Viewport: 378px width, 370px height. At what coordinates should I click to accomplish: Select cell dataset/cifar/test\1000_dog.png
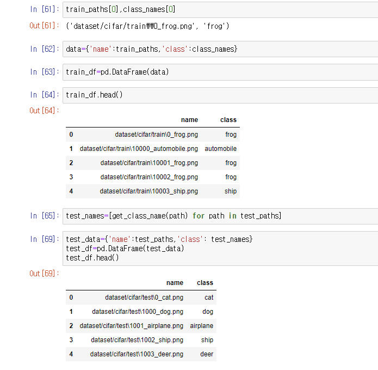138,312
